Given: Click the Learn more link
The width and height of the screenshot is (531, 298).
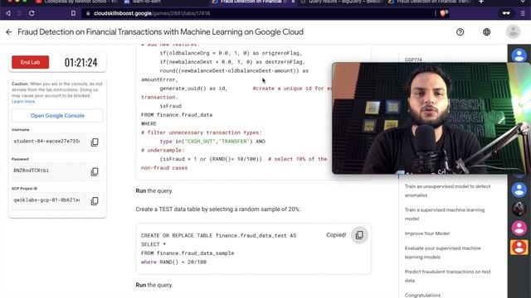Looking at the screenshot, I should click(23, 101).
